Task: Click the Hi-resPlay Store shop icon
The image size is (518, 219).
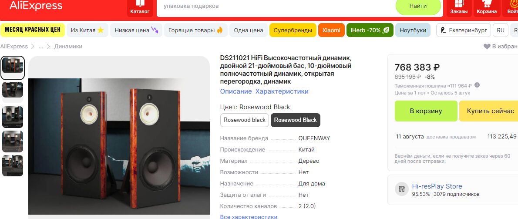Action: [x=402, y=189]
